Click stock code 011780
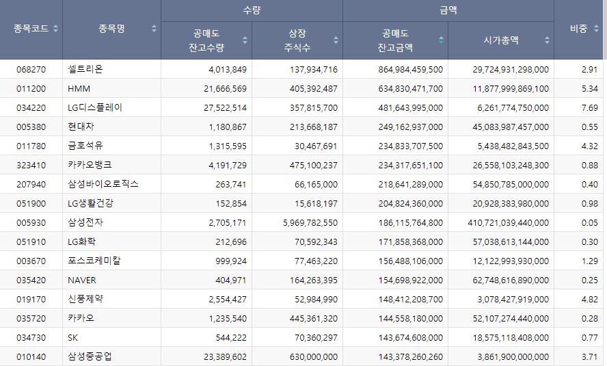 coord(31,146)
